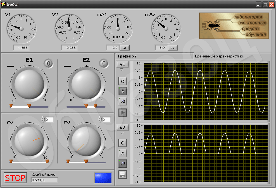
Task: Click the floppy disk save icon
Action: 123,175
